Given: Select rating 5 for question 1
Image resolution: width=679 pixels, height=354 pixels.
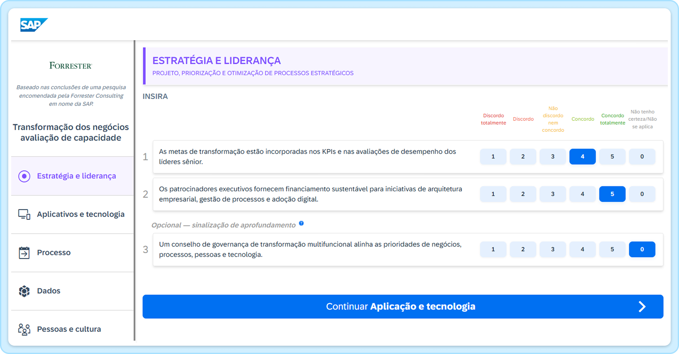Looking at the screenshot, I should coord(612,157).
